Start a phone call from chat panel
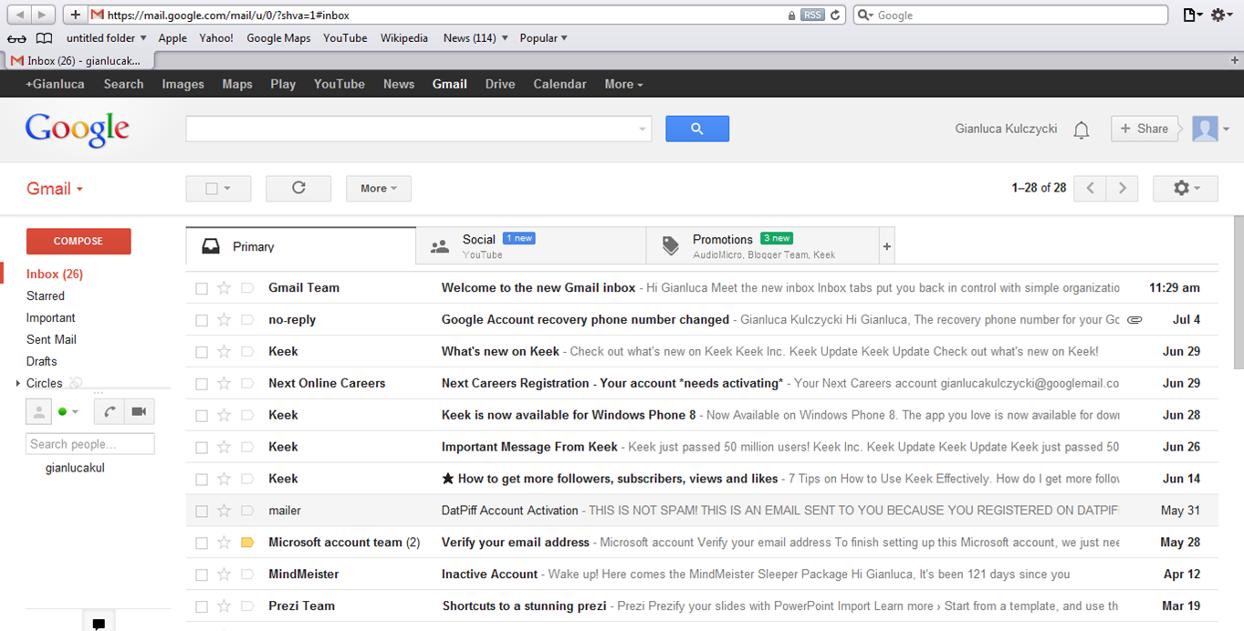 pyautogui.click(x=109, y=411)
